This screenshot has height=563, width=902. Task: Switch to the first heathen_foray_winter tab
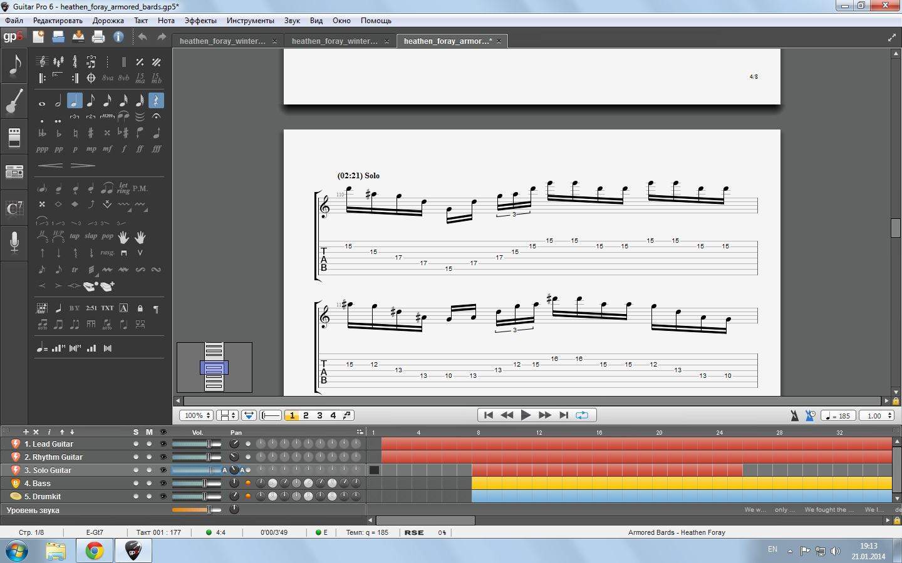pos(222,41)
